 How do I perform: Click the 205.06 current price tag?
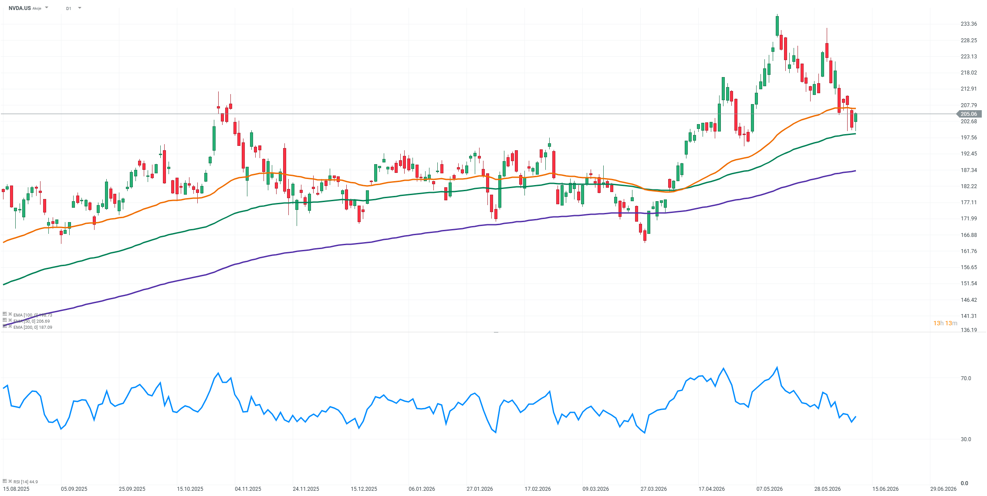tap(969, 114)
